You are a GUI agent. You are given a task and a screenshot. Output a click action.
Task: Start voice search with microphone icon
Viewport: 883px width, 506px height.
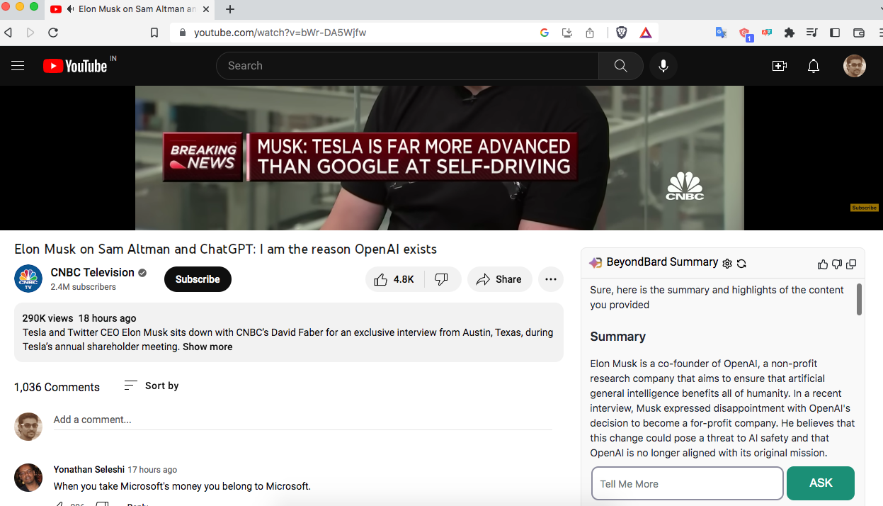pyautogui.click(x=663, y=66)
